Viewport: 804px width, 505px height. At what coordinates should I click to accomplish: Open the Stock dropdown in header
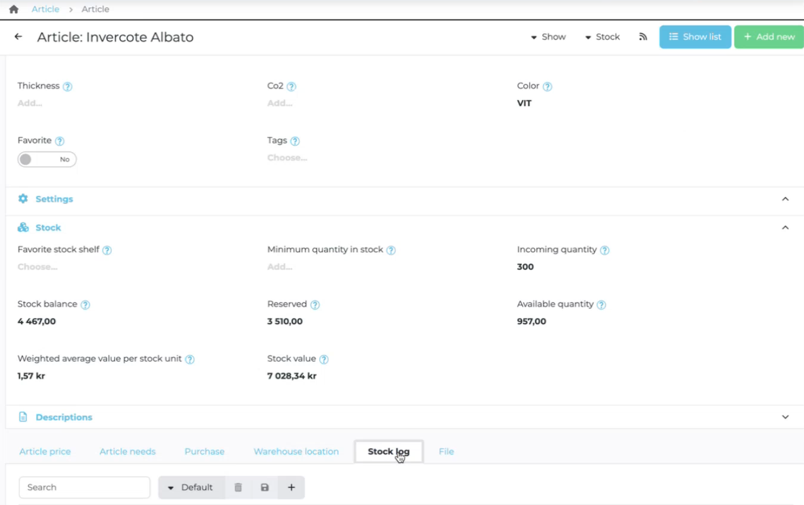pos(602,37)
